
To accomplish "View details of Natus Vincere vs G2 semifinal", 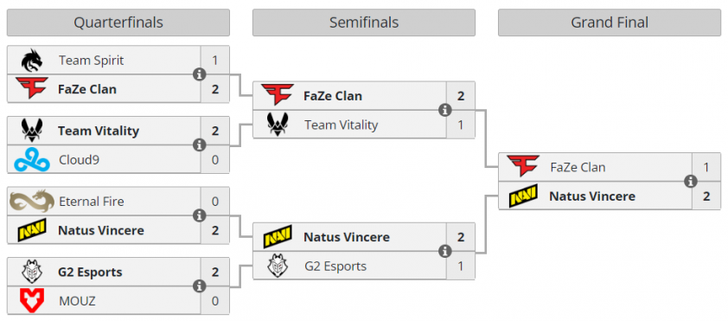I will 445,251.
